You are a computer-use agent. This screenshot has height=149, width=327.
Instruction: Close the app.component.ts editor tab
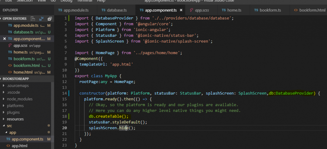click(x=181, y=10)
